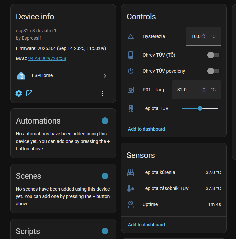Toggle the Ohrev TÚV (TČ) switch
Screen dimensions: 236x239
(x=213, y=55)
